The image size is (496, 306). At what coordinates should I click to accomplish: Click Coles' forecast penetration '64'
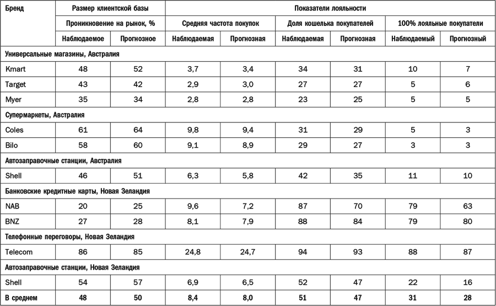[x=138, y=130]
